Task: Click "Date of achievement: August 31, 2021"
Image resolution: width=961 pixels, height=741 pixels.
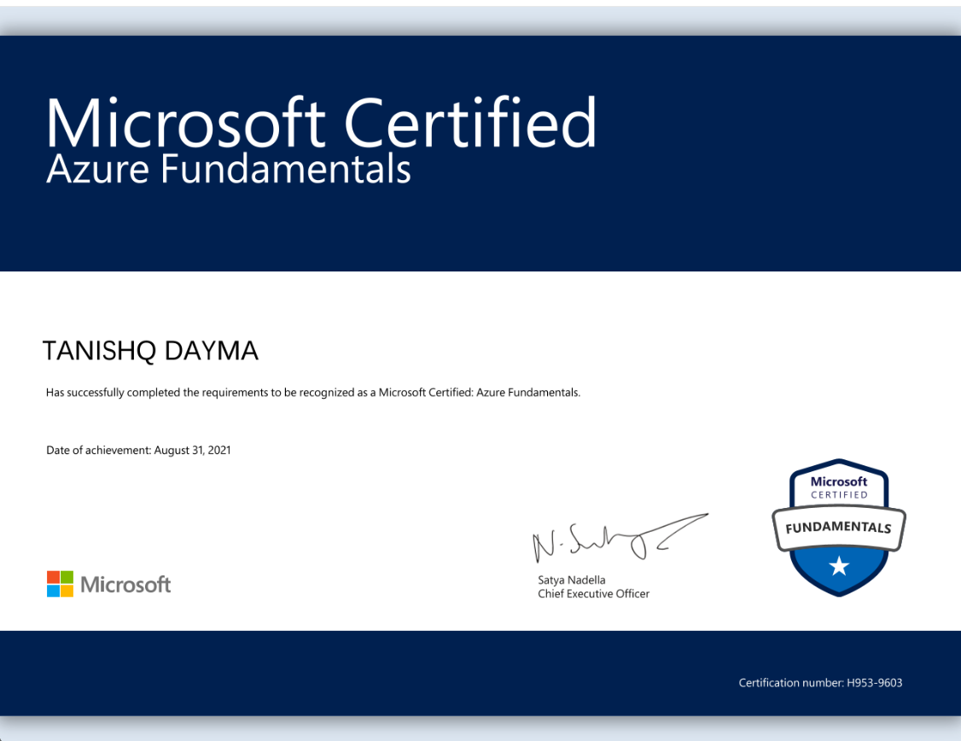Action: pyautogui.click(x=138, y=451)
